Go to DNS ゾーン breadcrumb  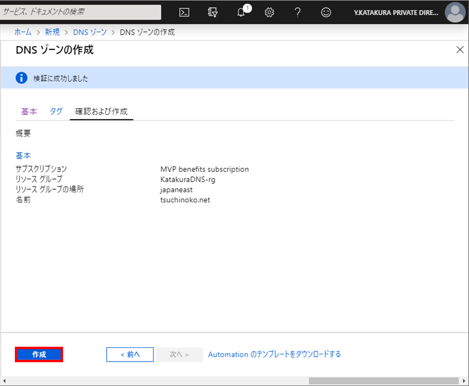[90, 32]
